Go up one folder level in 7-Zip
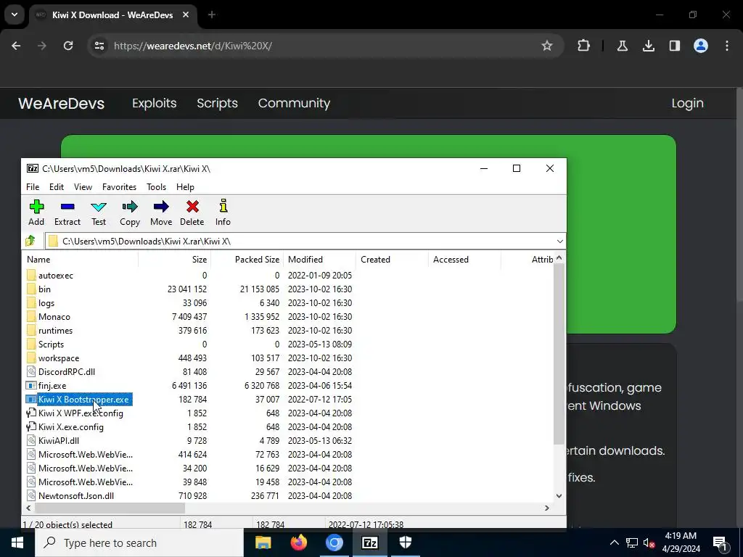 [30, 241]
